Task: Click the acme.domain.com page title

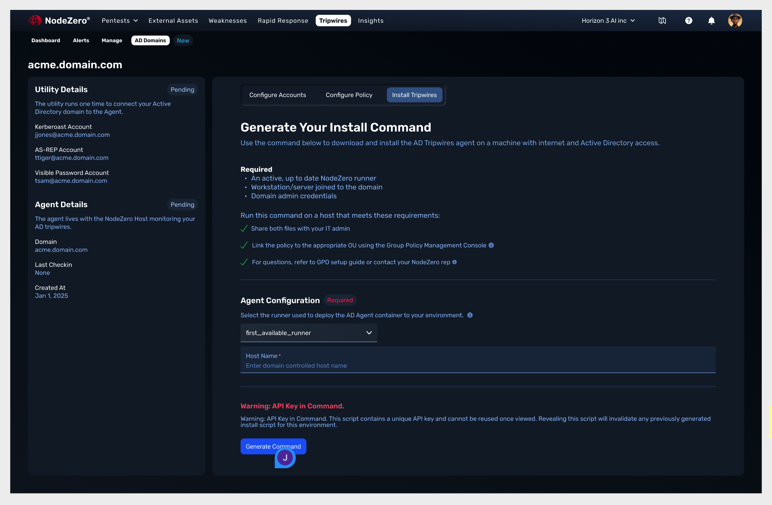Action: tap(75, 65)
